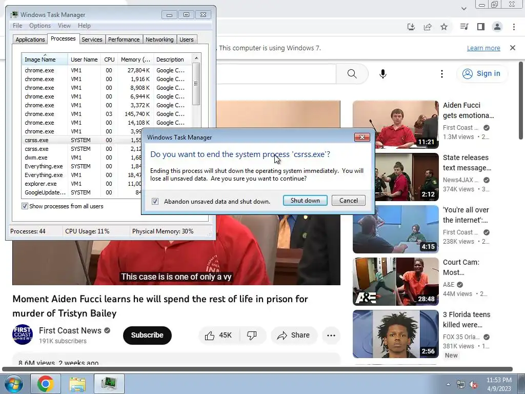Cancel ending the csrss.exe process
The width and height of the screenshot is (525, 394).
349,201
